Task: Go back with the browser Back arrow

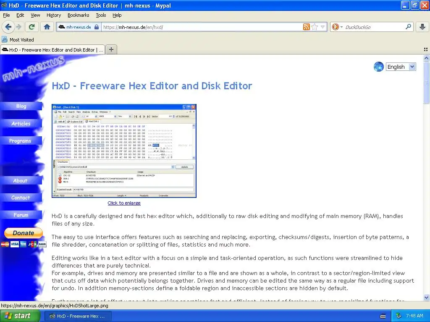Action: (x=8, y=27)
